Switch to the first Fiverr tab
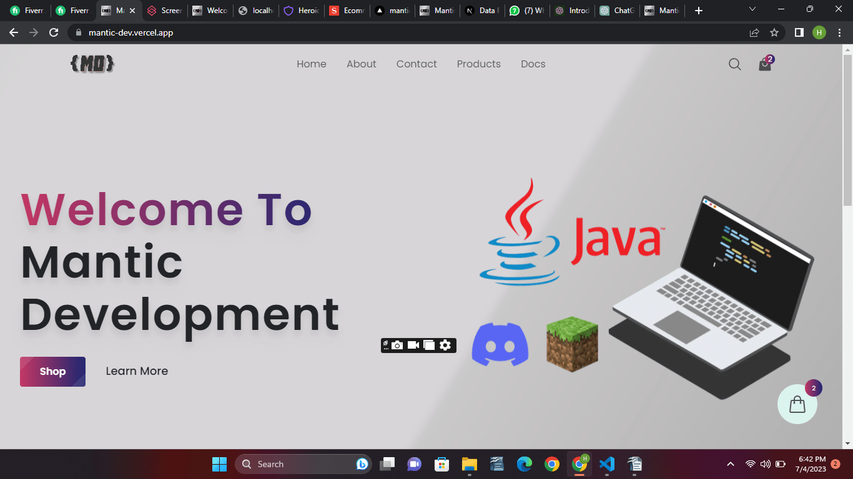Viewport: 853px width, 479px height. [x=27, y=11]
